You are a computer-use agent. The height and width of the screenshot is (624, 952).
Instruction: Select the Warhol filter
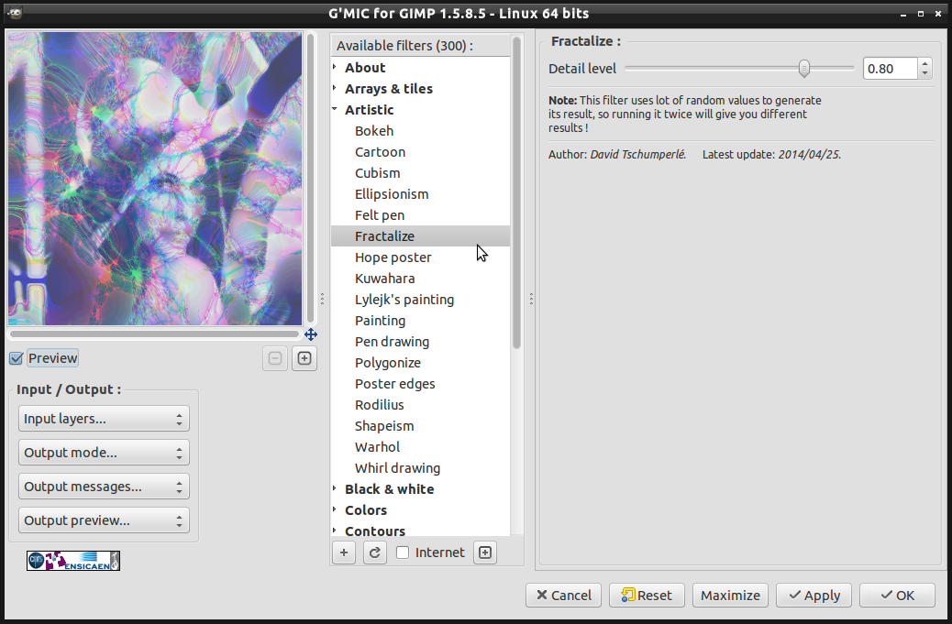[377, 447]
